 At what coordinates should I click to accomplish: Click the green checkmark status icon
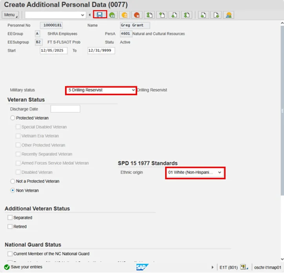pos(7,267)
